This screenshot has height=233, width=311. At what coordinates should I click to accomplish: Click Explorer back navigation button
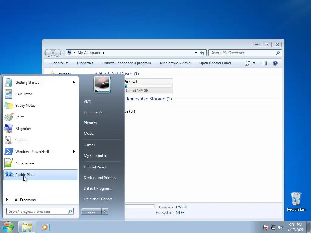pos(49,53)
